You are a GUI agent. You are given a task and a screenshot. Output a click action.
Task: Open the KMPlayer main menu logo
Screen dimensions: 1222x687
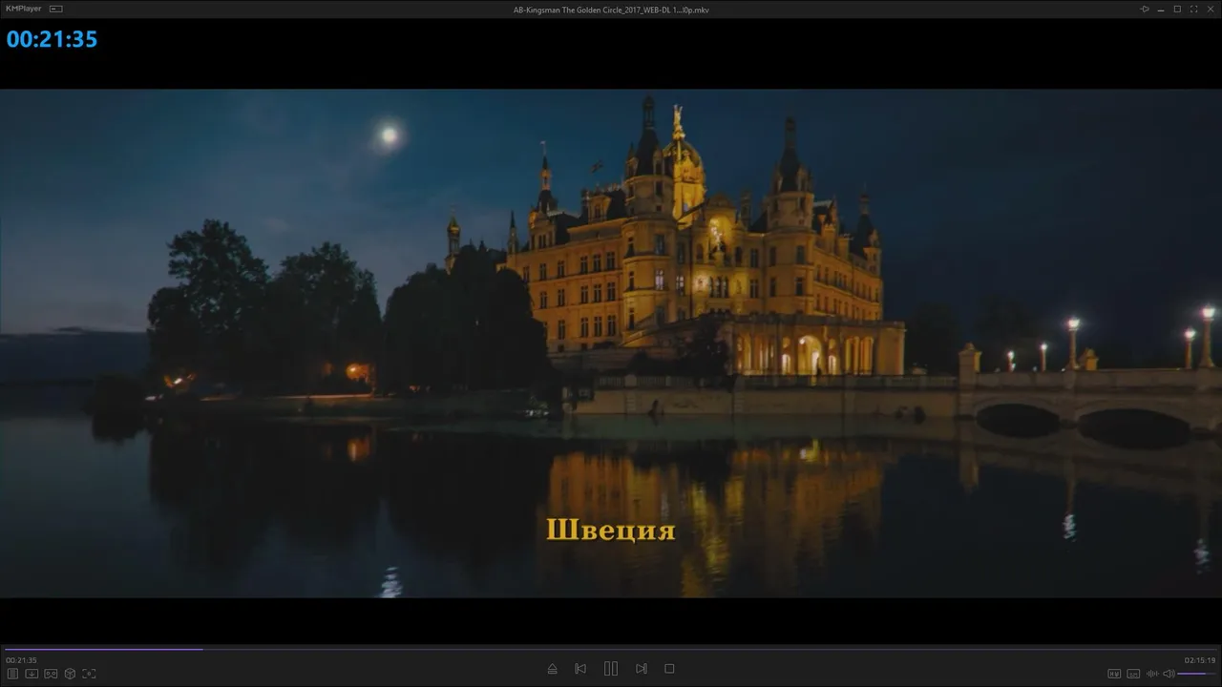[23, 9]
